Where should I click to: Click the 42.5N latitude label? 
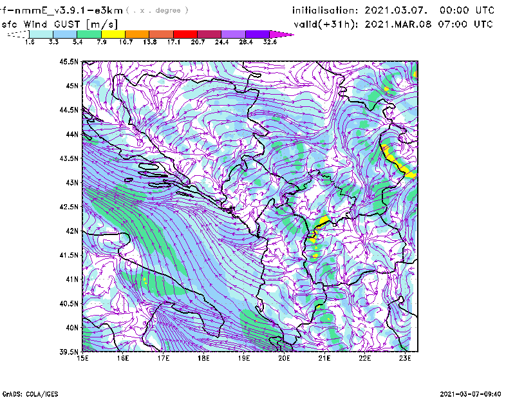point(69,207)
